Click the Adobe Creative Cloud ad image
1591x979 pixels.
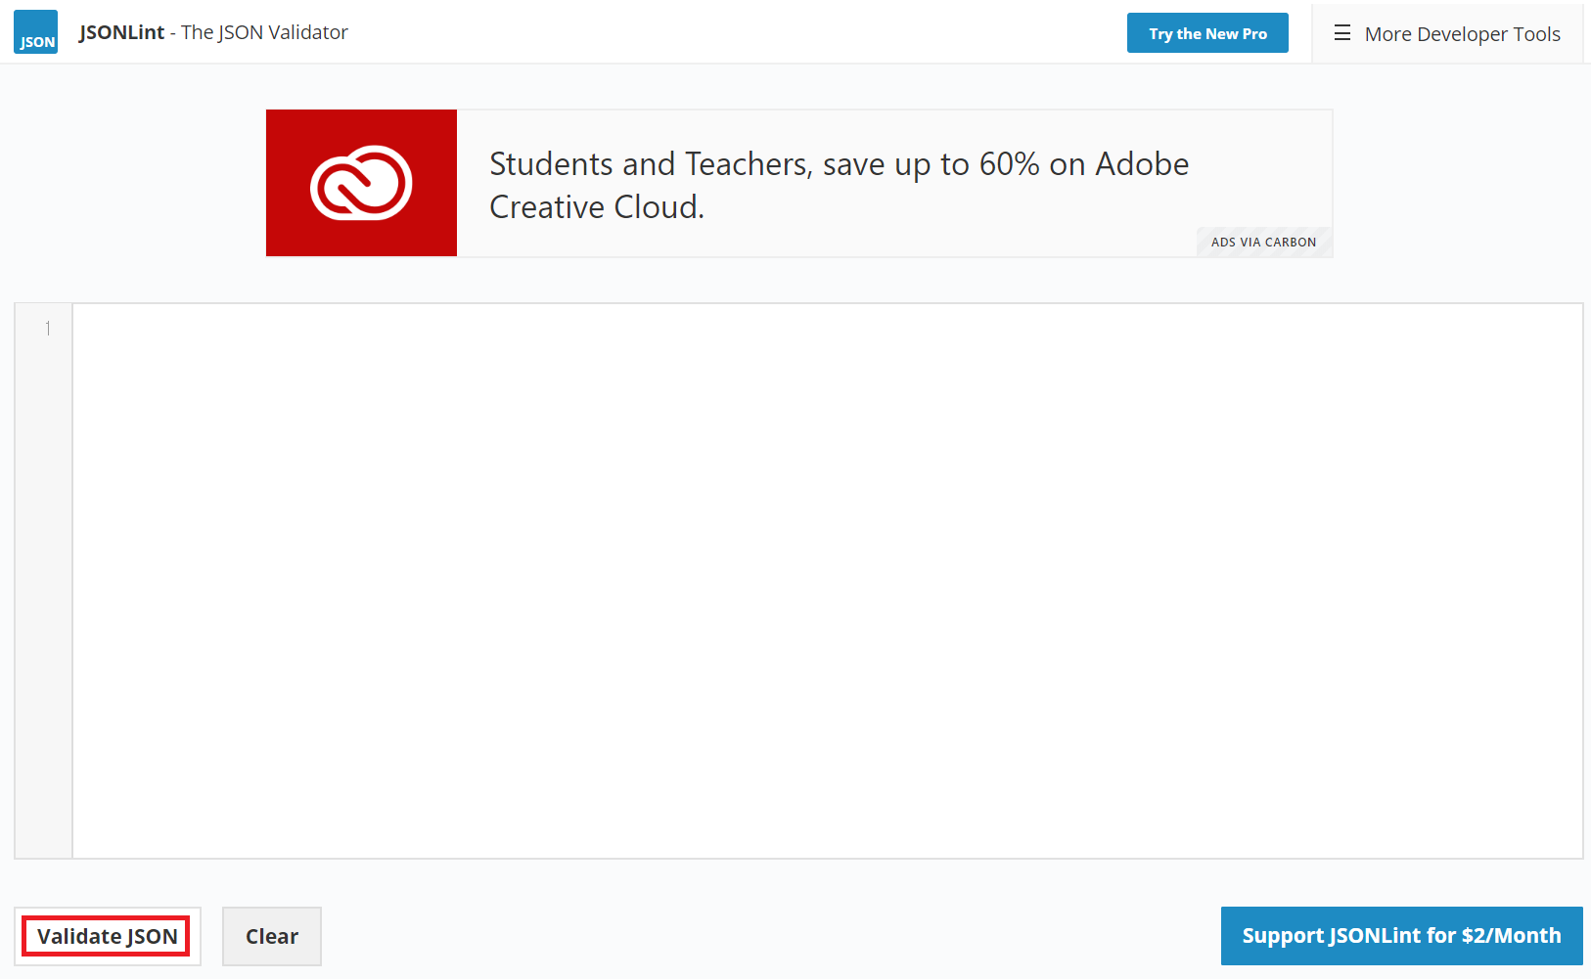click(361, 183)
